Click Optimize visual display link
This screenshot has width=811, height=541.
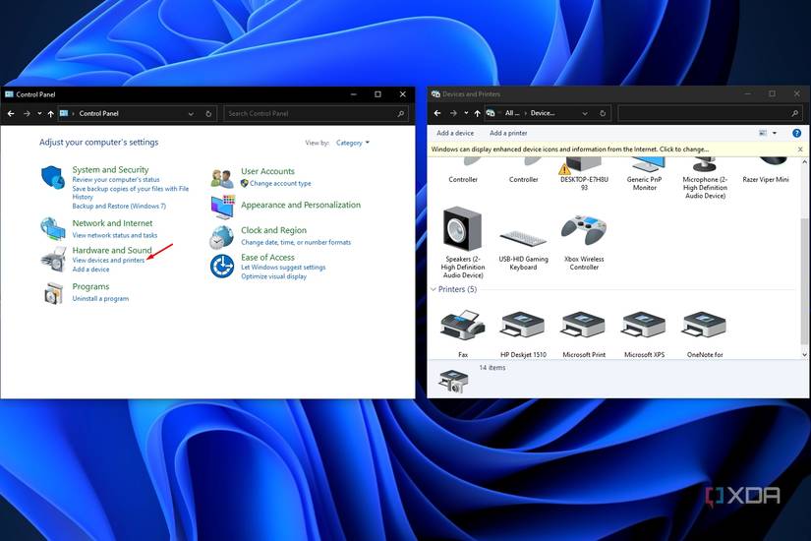click(x=273, y=276)
